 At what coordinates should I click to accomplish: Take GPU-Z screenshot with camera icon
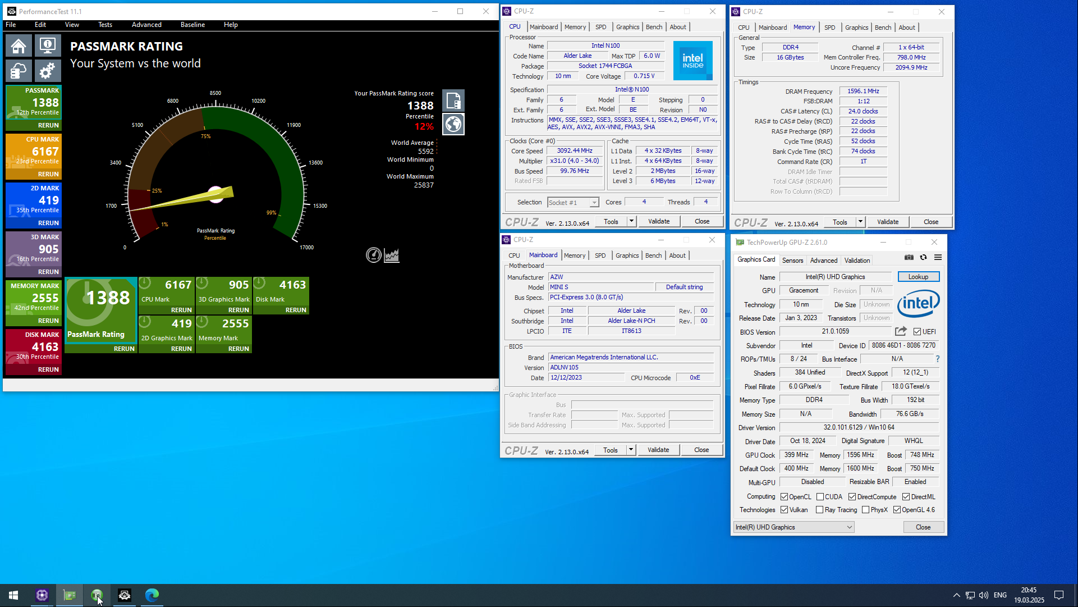pos(909,257)
